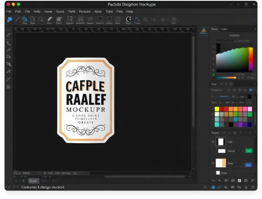Click the blue grid icon in bottom status bar

coord(213,187)
